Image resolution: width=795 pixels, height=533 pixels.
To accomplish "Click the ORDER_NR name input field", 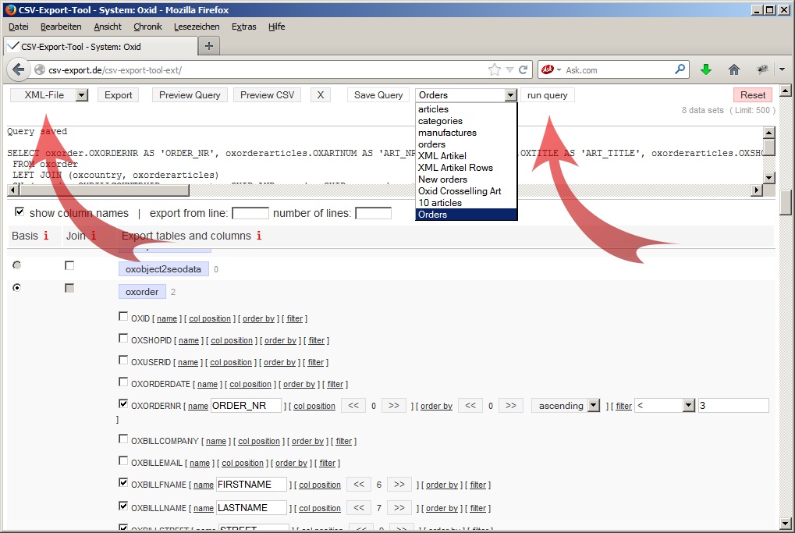I will click(x=246, y=406).
